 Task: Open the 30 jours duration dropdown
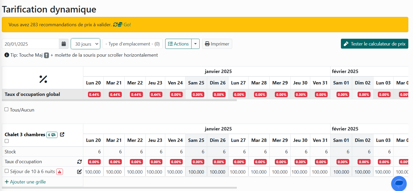pyautogui.click(x=85, y=44)
